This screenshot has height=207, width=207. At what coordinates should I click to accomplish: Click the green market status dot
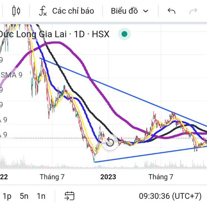point(124,34)
